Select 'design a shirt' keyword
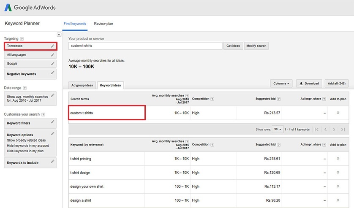This screenshot has width=354, height=208. pyautogui.click(x=81, y=200)
